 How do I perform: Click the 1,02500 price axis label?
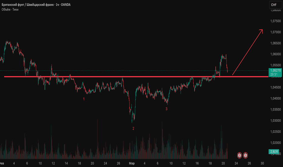pyautogui.click(x=276, y=131)
